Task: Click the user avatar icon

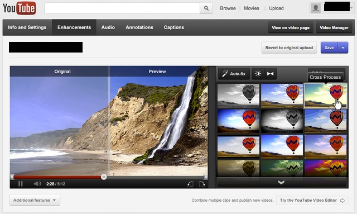Action: 316,8
